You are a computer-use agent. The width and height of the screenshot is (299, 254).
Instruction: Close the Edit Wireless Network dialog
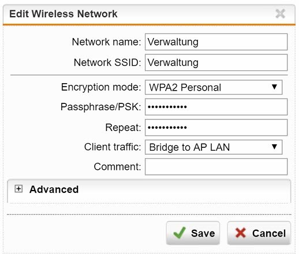pyautogui.click(x=280, y=14)
